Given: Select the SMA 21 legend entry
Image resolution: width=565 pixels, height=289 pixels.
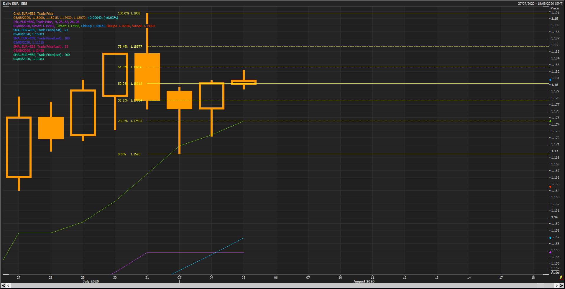Looking at the screenshot, I should [x=41, y=30].
